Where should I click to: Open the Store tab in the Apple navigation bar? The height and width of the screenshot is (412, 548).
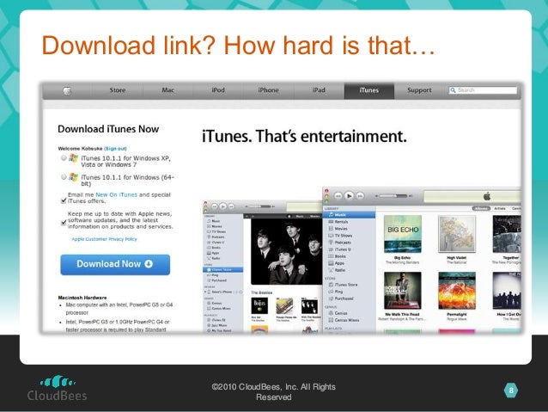pyautogui.click(x=118, y=90)
